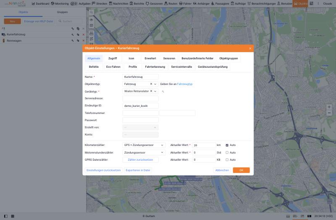Select the Rennwagen row in object list
Viewport: 336px width, 220px height.
tap(43, 40)
